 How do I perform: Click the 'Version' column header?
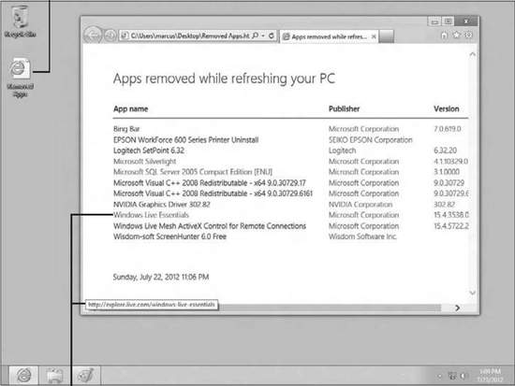pyautogui.click(x=447, y=108)
